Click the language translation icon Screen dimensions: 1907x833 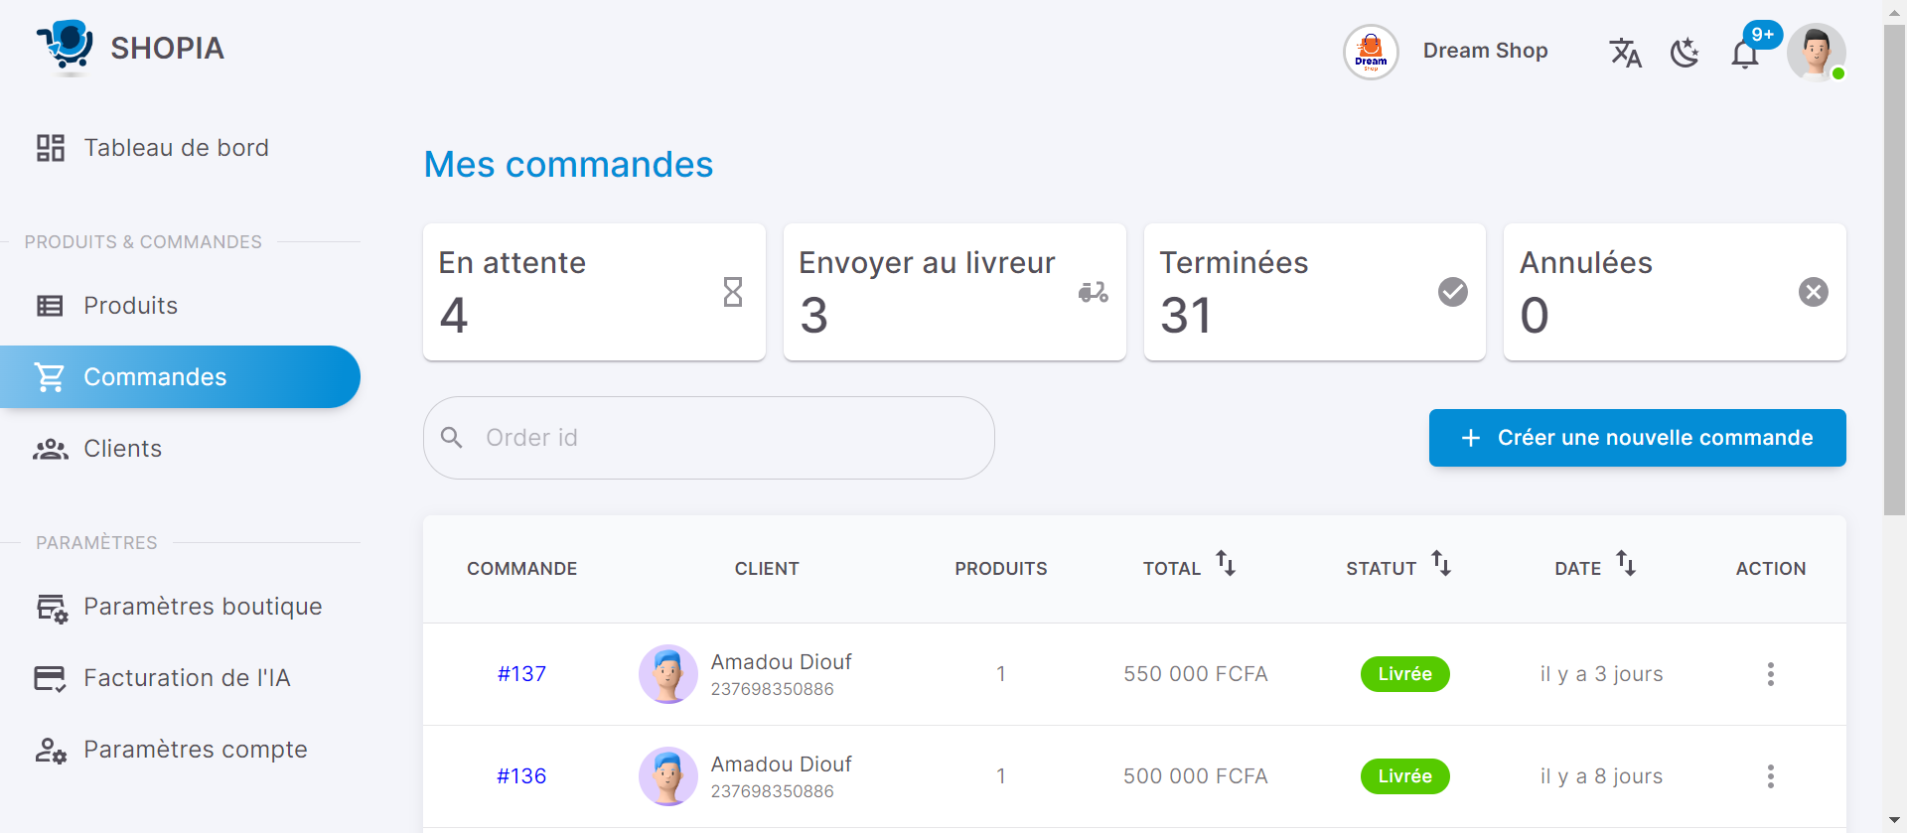tap(1625, 53)
